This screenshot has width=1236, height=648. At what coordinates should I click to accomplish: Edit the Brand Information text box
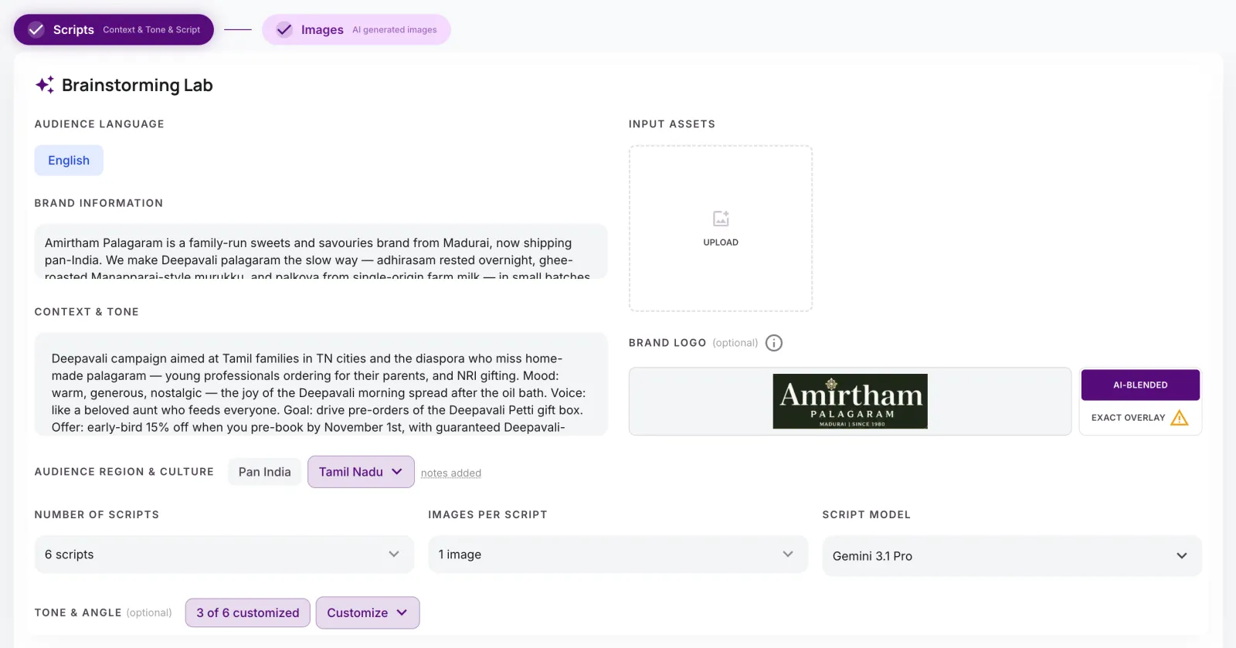point(321,252)
